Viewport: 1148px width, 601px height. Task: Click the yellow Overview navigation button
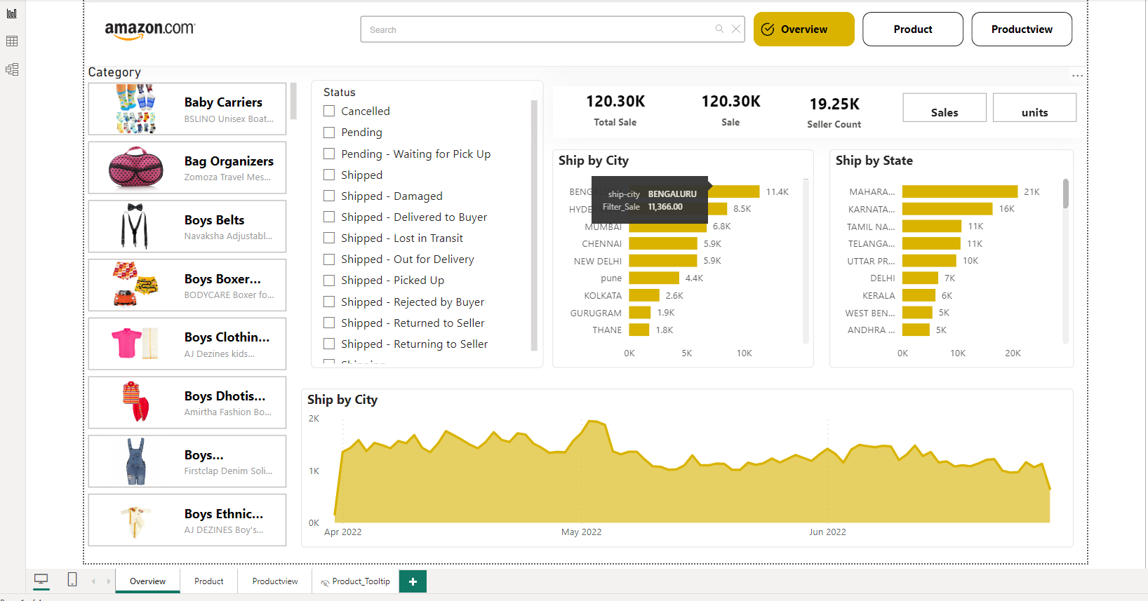(x=804, y=29)
